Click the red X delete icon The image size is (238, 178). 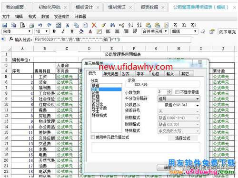coord(94,25)
